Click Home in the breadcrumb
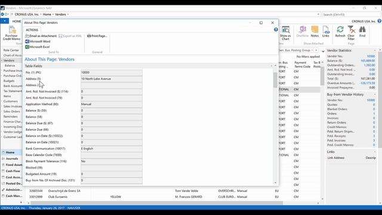 pos(47,14)
